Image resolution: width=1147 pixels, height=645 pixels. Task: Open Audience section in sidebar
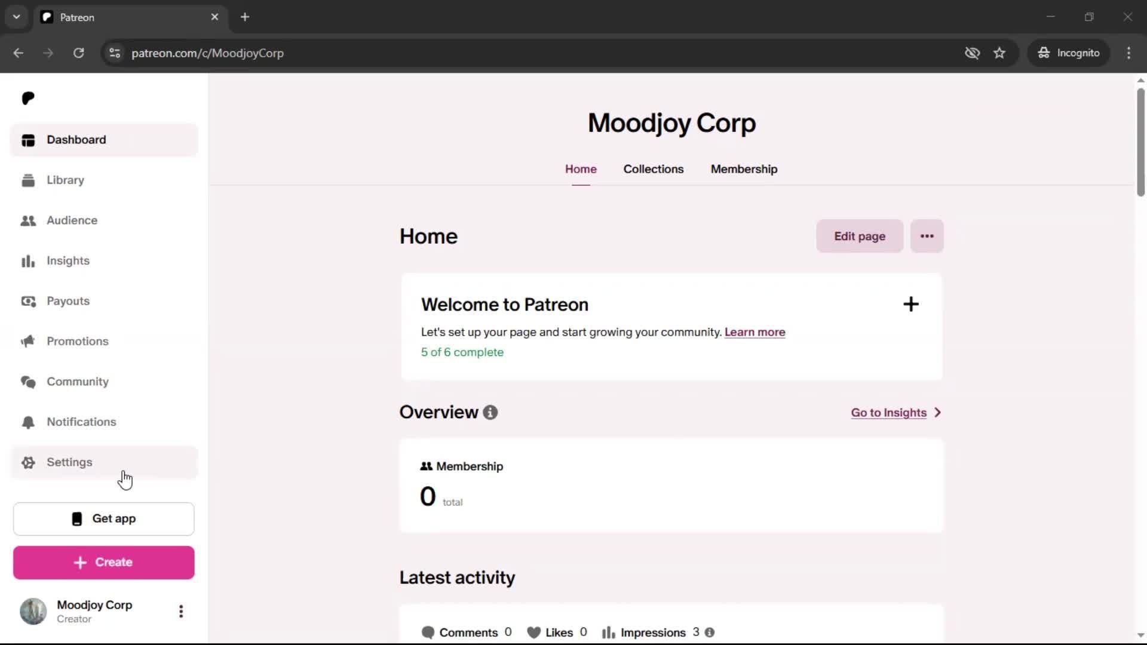(x=72, y=220)
